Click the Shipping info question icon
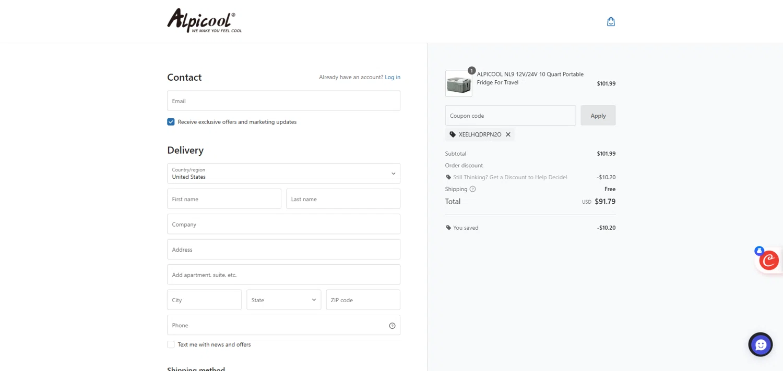This screenshot has height=371, width=783. coord(472,189)
